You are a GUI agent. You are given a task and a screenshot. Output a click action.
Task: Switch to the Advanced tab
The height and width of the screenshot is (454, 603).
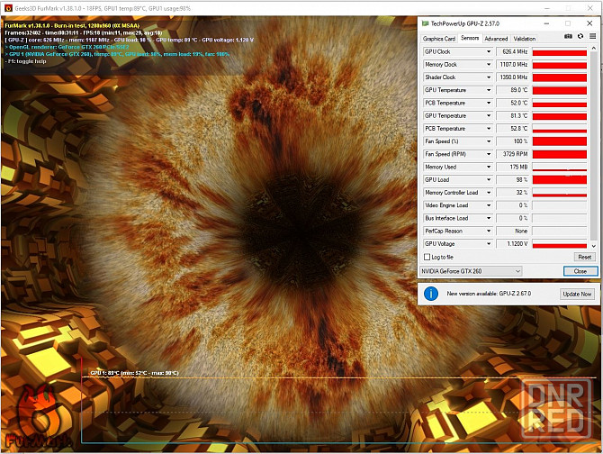[x=496, y=39]
